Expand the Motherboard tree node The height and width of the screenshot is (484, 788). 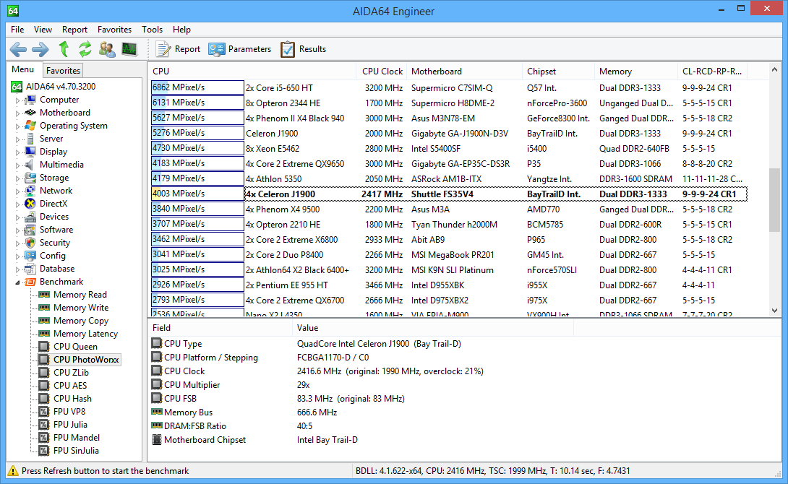(17, 113)
